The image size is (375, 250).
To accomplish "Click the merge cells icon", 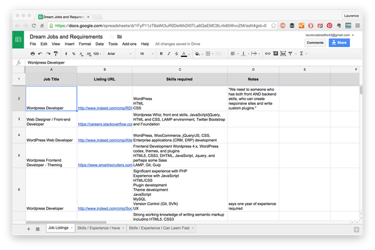I will (x=219, y=54).
